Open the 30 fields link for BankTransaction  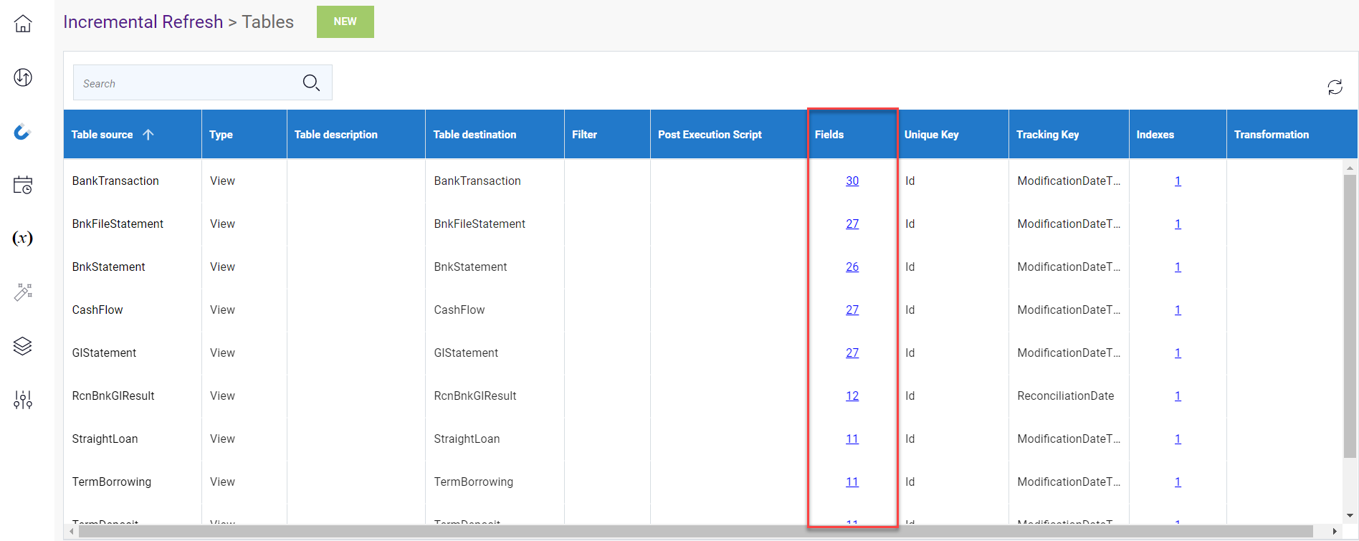point(852,181)
